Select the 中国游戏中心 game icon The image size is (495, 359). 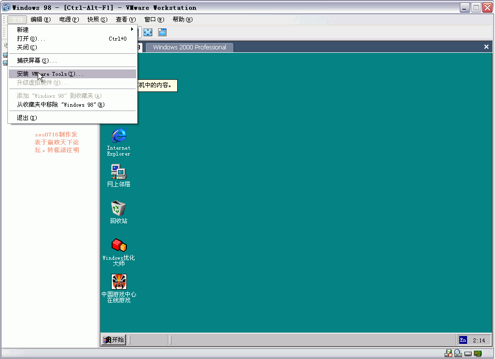[x=118, y=289]
